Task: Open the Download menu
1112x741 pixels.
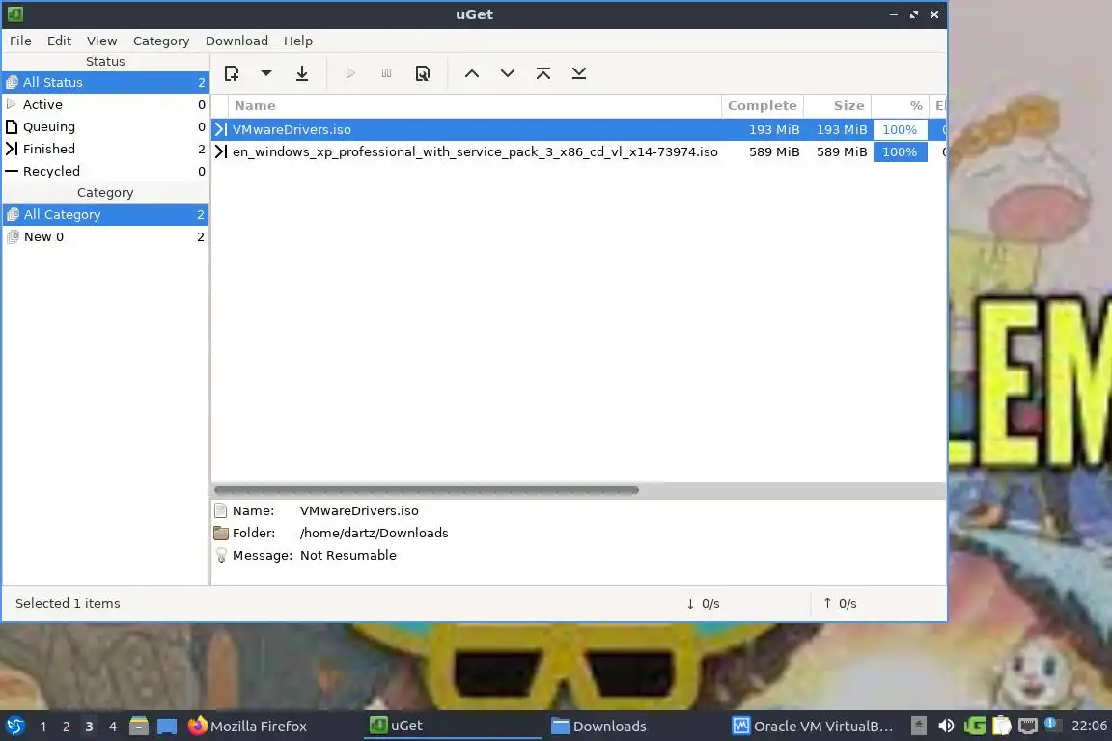Action: point(236,41)
